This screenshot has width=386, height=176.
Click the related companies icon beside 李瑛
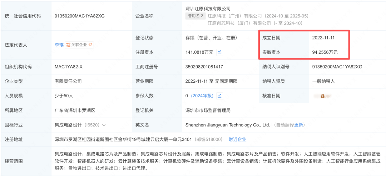click(68, 45)
